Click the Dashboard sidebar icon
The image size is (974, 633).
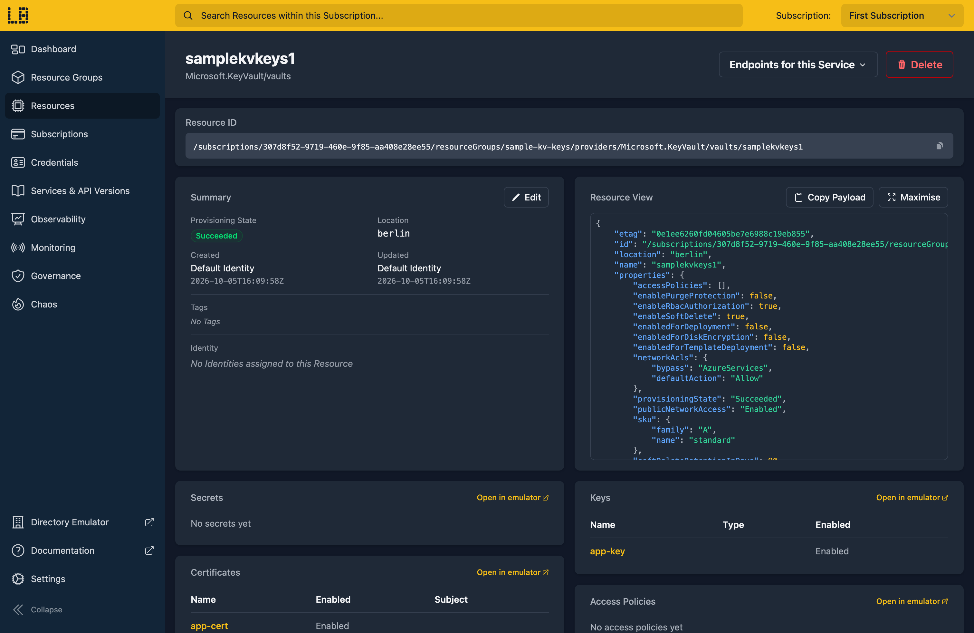(x=18, y=49)
